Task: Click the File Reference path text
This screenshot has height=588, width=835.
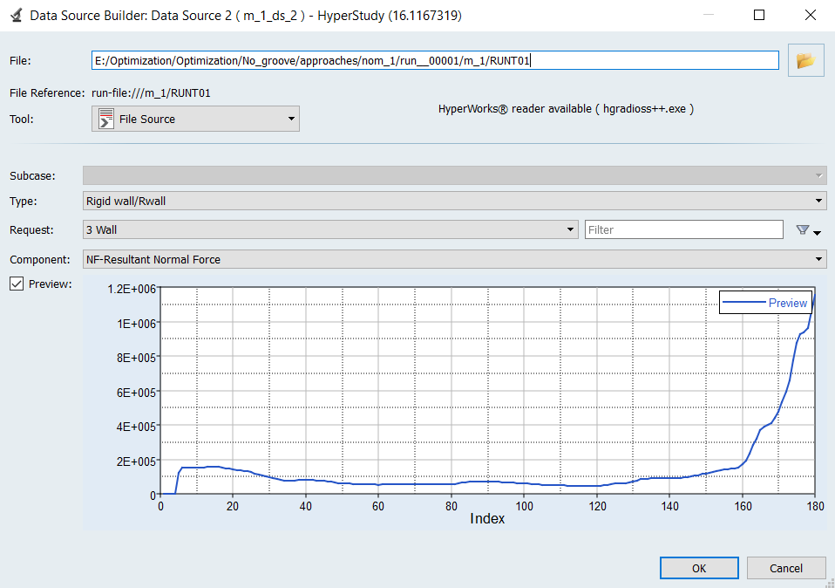Action: pyautogui.click(x=151, y=92)
